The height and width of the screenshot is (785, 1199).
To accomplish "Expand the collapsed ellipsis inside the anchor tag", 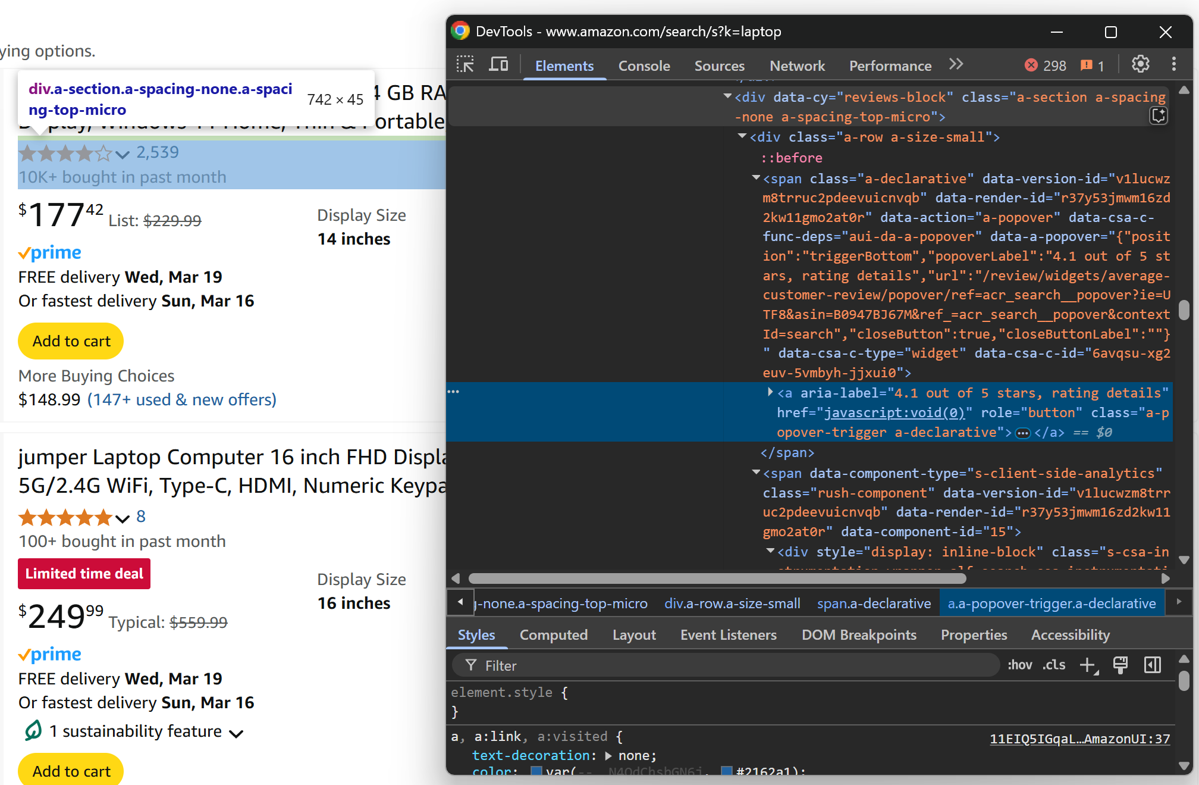I will pyautogui.click(x=1022, y=433).
